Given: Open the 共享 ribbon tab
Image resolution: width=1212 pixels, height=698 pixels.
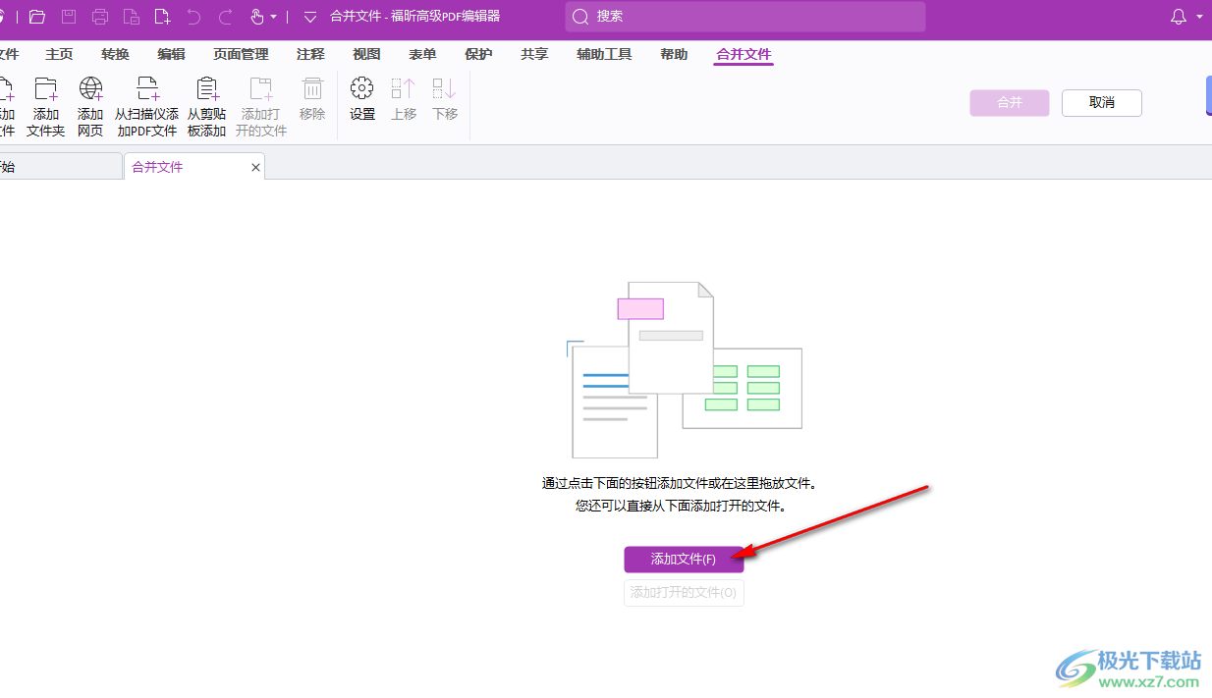Looking at the screenshot, I should click(534, 55).
